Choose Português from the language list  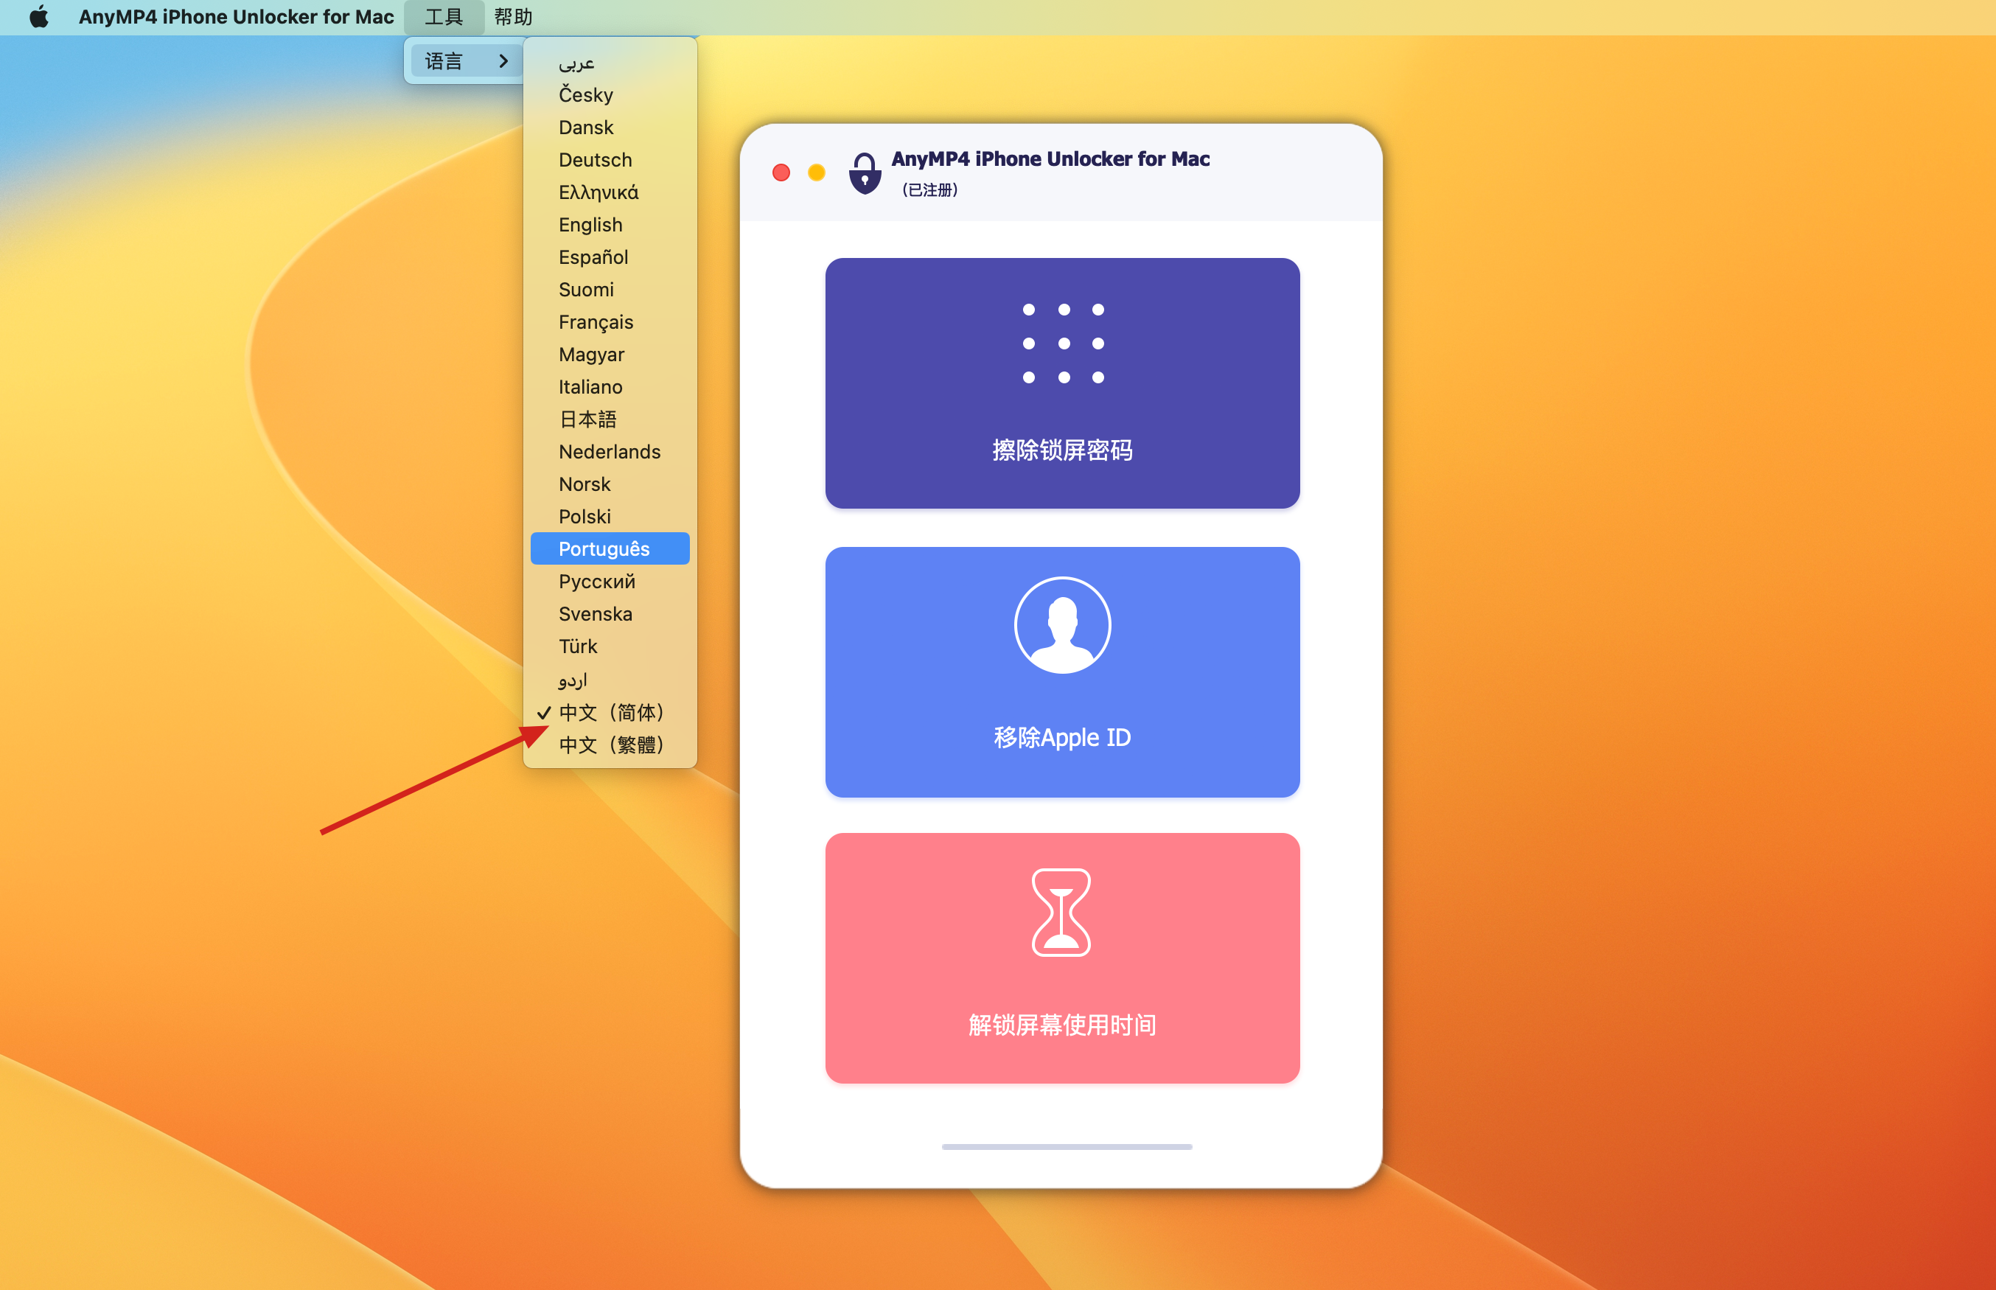coord(610,548)
